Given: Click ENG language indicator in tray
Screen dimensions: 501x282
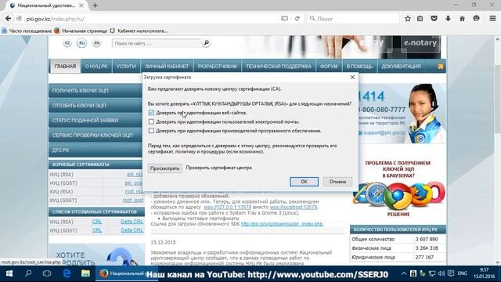Looking at the screenshot, I should [463, 273].
